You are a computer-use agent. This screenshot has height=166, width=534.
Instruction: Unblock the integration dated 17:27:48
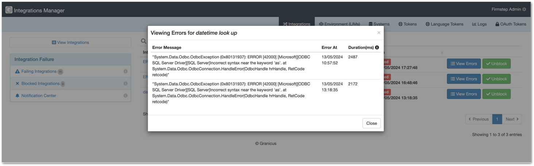tap(496, 63)
